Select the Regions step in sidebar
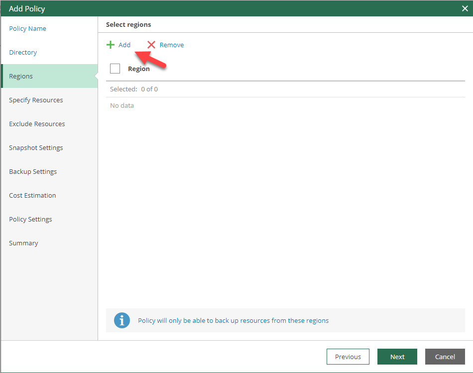 point(21,76)
